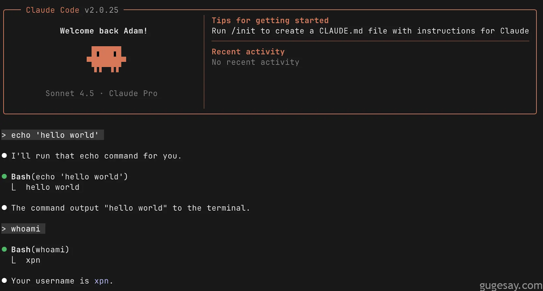Click the highlighted xpn username link

[x=101, y=281]
